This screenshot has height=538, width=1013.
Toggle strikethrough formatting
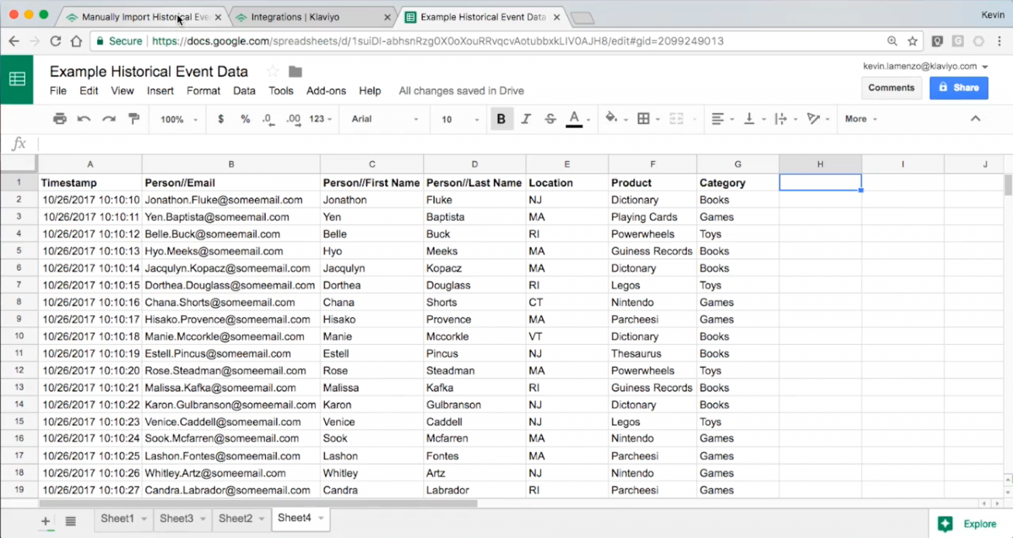coord(550,119)
